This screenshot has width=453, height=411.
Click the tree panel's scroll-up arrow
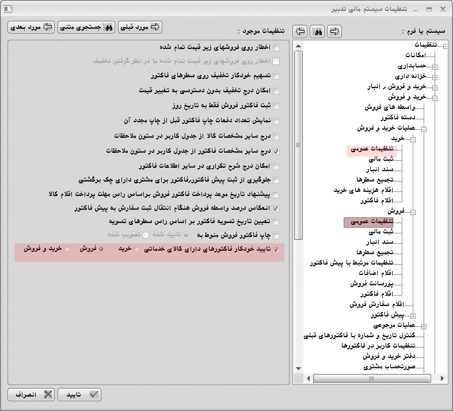pyautogui.click(x=298, y=45)
